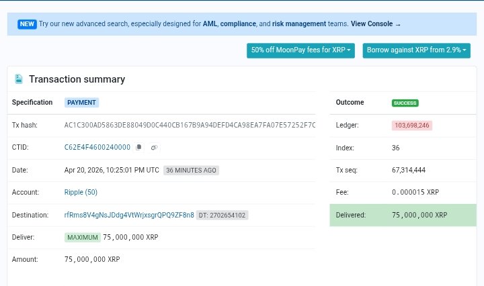Click the Transaction summary document icon
Viewport: 484px width, 286px height.
19,79
